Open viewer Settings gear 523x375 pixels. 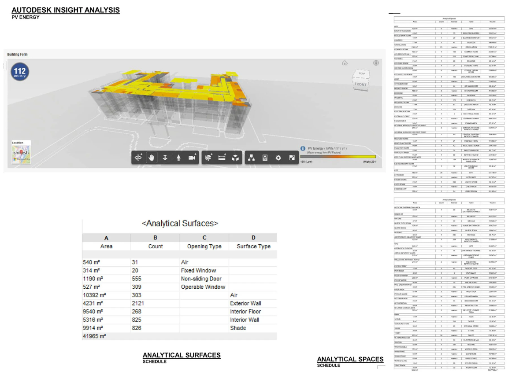tap(278, 158)
